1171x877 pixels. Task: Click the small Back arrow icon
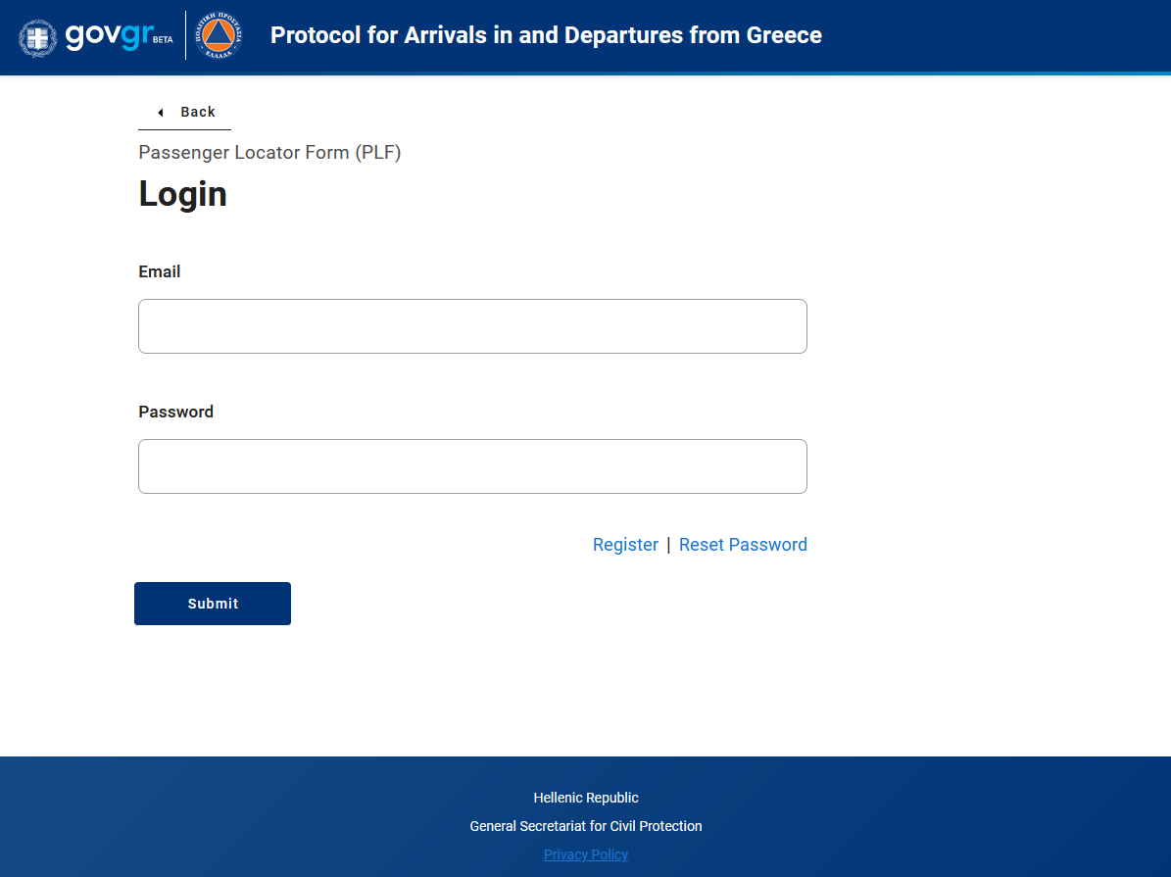point(160,113)
